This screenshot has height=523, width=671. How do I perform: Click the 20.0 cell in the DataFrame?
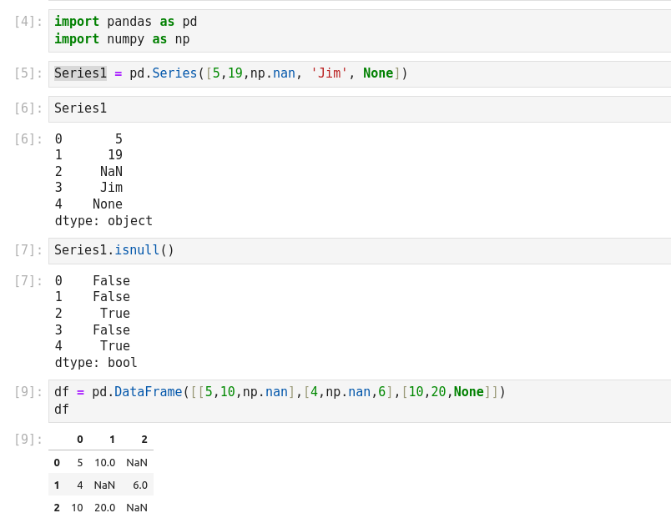point(104,507)
